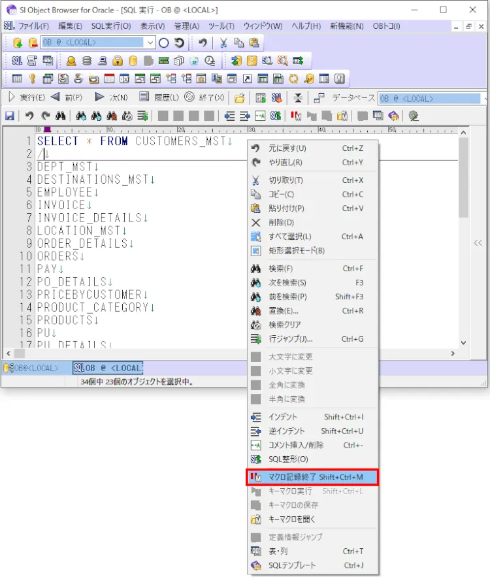Click the macro record toolbar icon

pyautogui.click(x=296, y=116)
